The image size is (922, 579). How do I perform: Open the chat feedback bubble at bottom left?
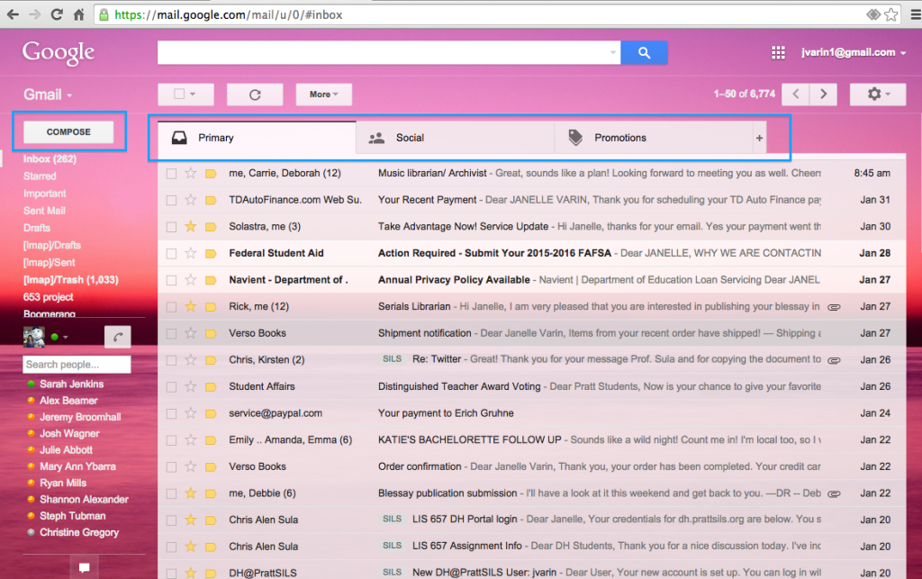coord(84,566)
